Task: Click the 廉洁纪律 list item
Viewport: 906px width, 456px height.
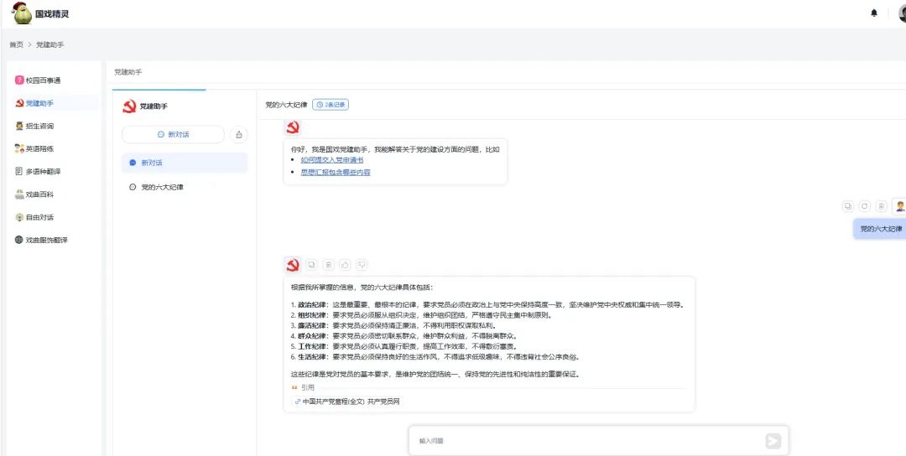Action: point(393,325)
